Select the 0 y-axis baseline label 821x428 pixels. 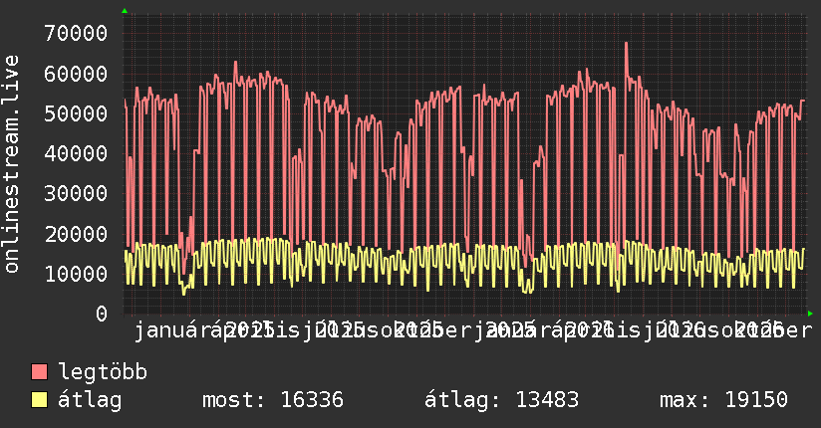click(x=102, y=314)
